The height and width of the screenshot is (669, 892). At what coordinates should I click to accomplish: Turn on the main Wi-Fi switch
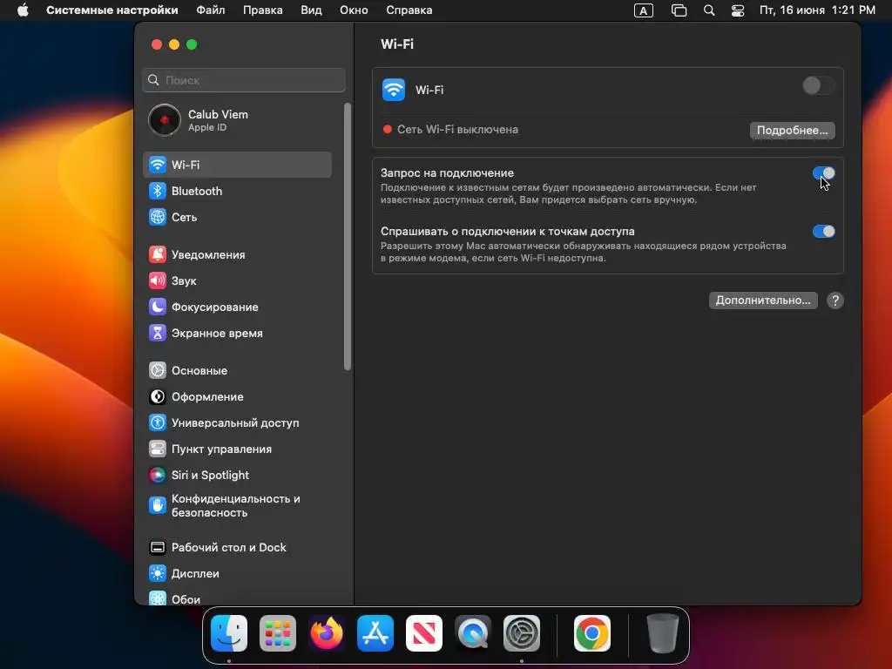(x=818, y=86)
